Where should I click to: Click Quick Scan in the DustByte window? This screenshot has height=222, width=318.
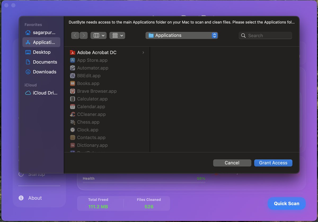coord(287,203)
